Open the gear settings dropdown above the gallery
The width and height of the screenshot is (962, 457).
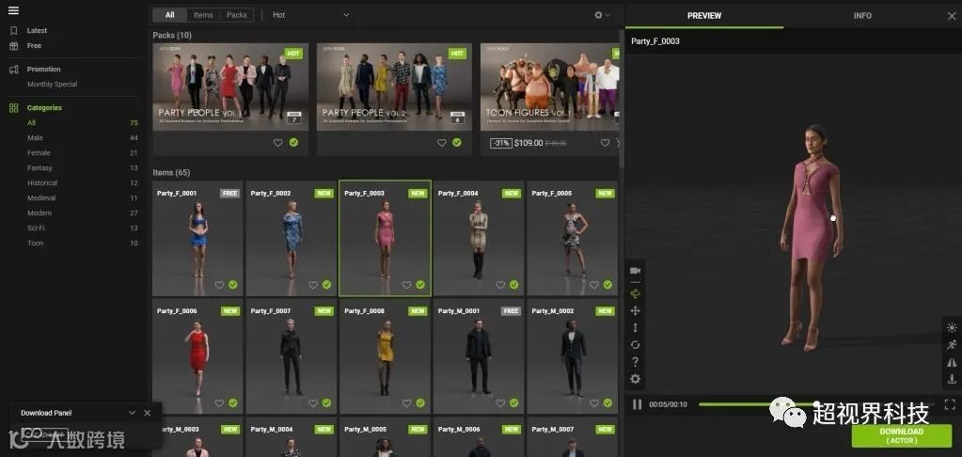click(602, 15)
